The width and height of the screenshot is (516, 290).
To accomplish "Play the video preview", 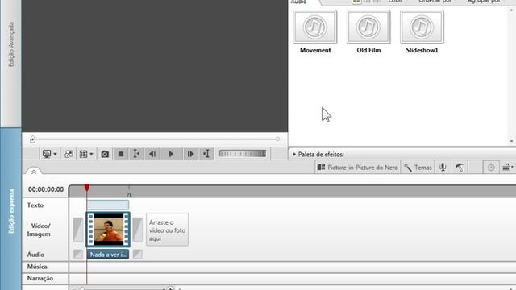I will 171,154.
